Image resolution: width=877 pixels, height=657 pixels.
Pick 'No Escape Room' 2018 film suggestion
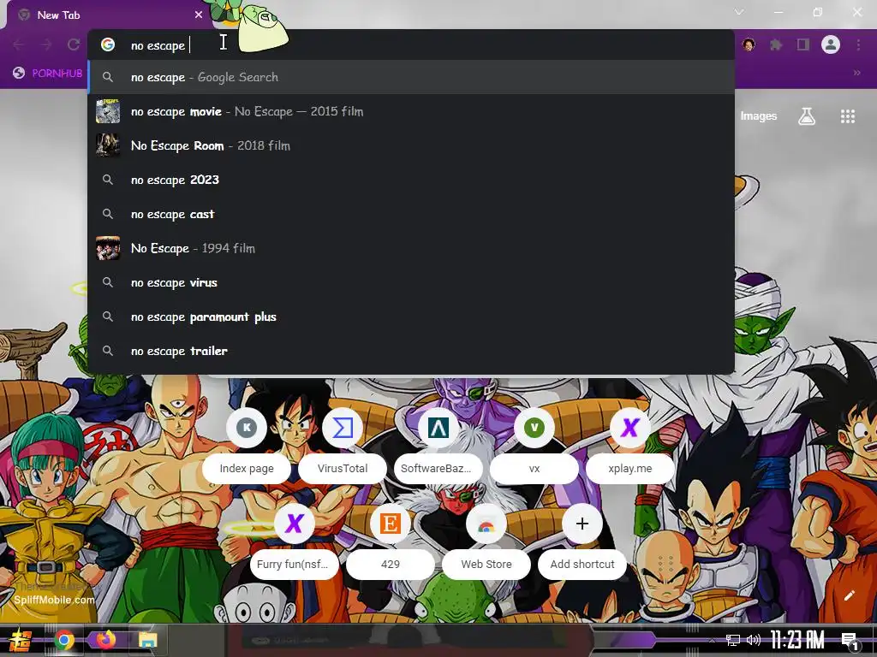411,145
